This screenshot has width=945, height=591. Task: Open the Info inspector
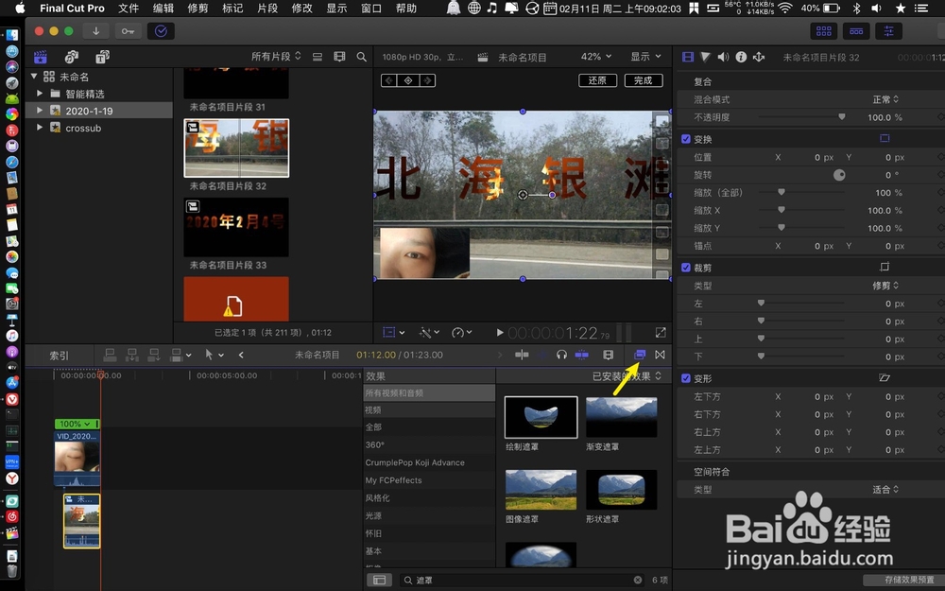(741, 57)
